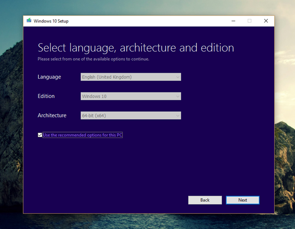Click the 'Please select from one of the available options' subtitle
The height and width of the screenshot is (229, 295).
tap(93, 59)
